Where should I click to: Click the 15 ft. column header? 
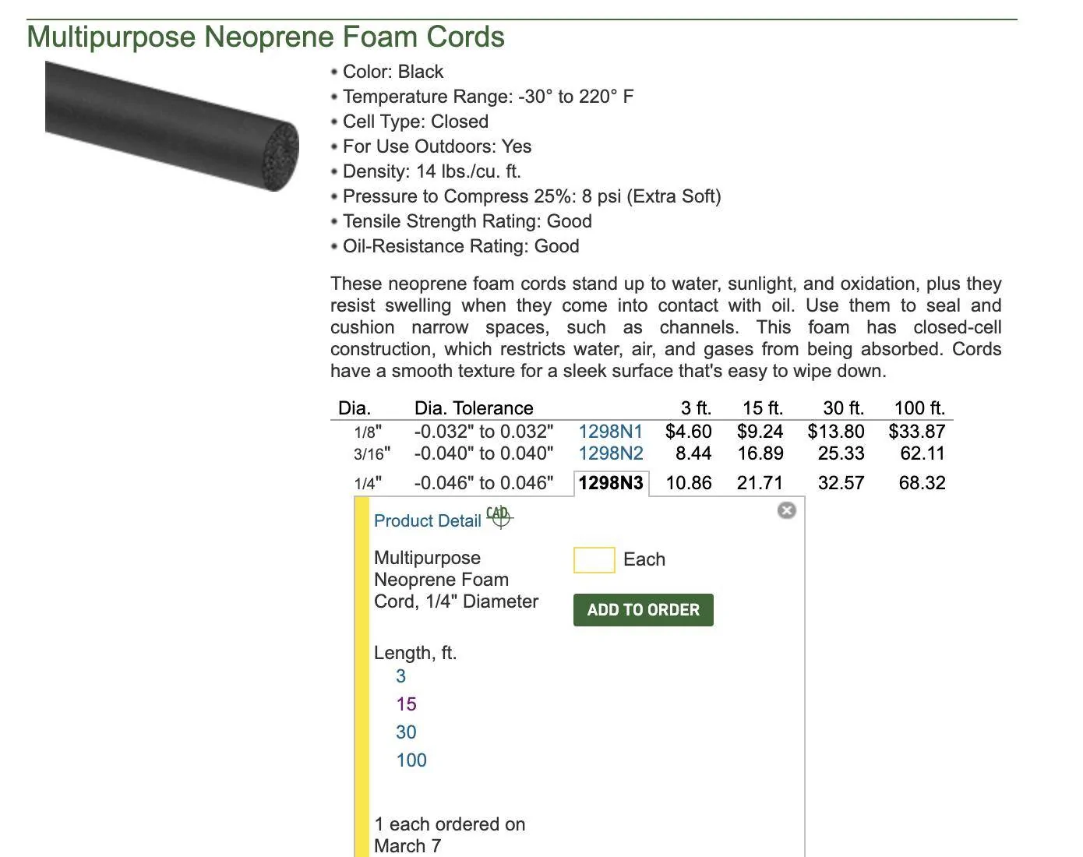coord(763,408)
